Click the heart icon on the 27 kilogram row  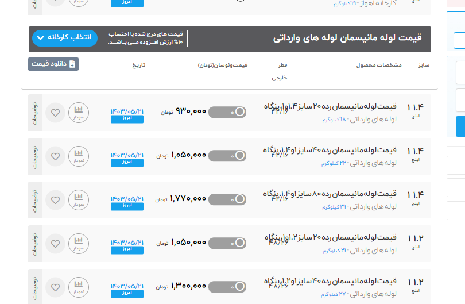pos(55,287)
